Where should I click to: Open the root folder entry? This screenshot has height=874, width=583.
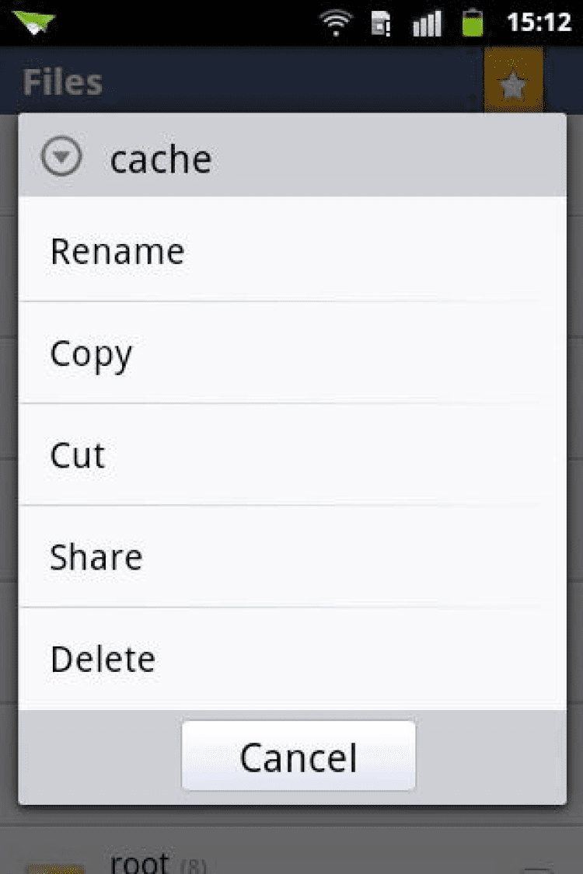(x=140, y=862)
